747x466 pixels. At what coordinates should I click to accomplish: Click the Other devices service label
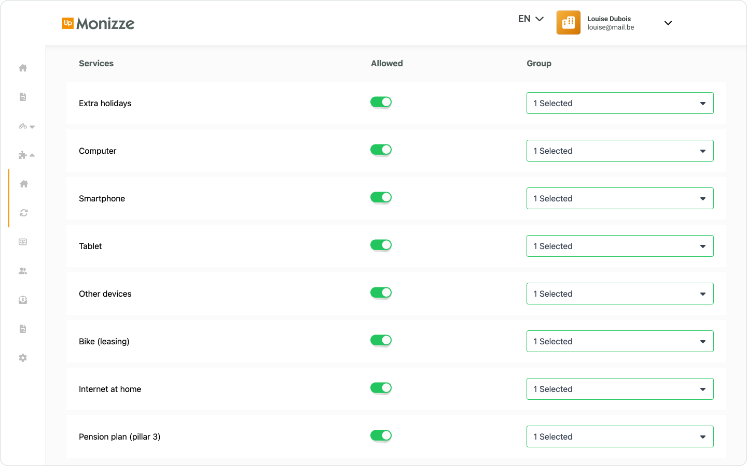(x=105, y=294)
